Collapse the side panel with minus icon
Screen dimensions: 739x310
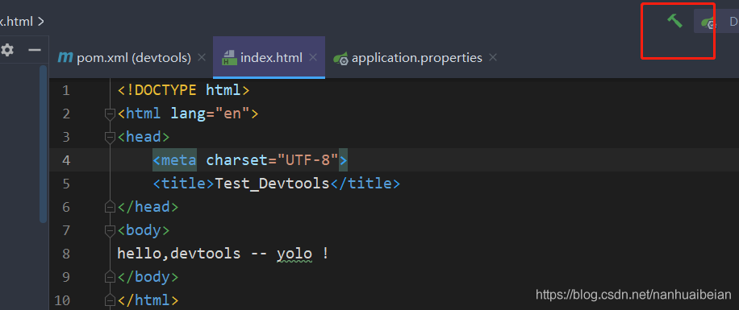[35, 50]
